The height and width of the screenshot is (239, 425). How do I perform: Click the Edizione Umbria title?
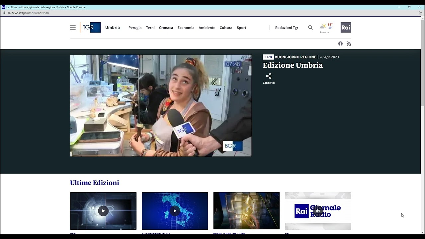293,65
